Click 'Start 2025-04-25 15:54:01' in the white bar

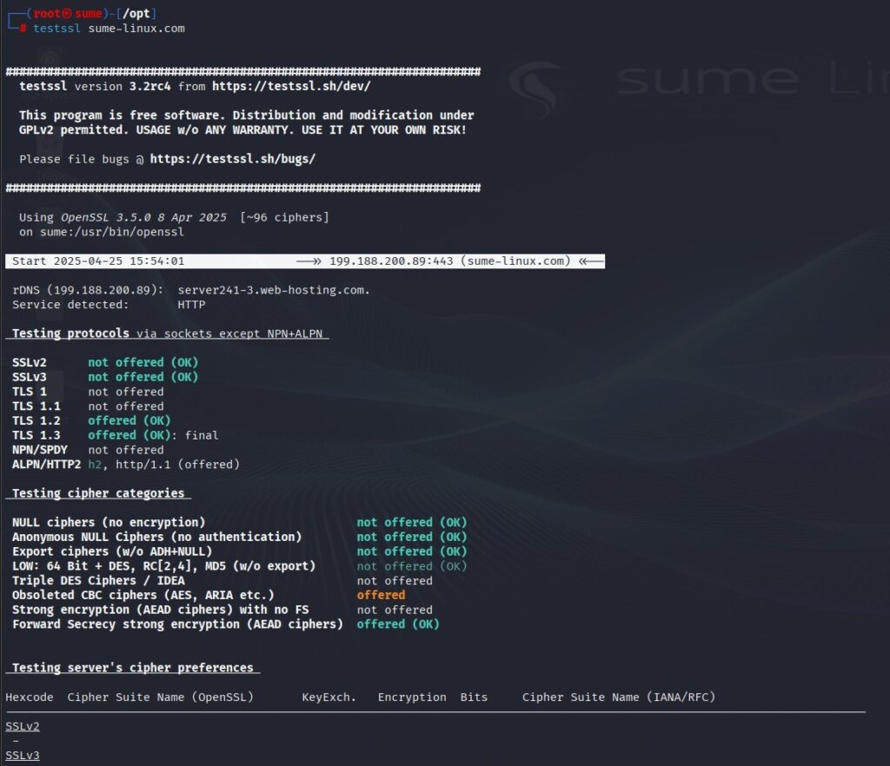click(98, 261)
